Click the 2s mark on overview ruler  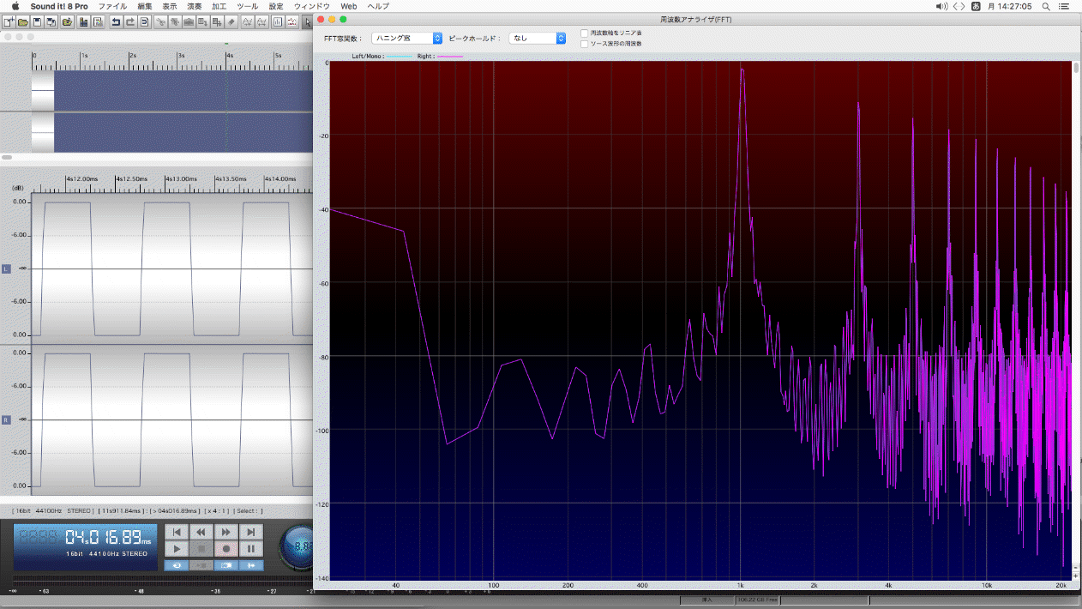click(x=131, y=57)
